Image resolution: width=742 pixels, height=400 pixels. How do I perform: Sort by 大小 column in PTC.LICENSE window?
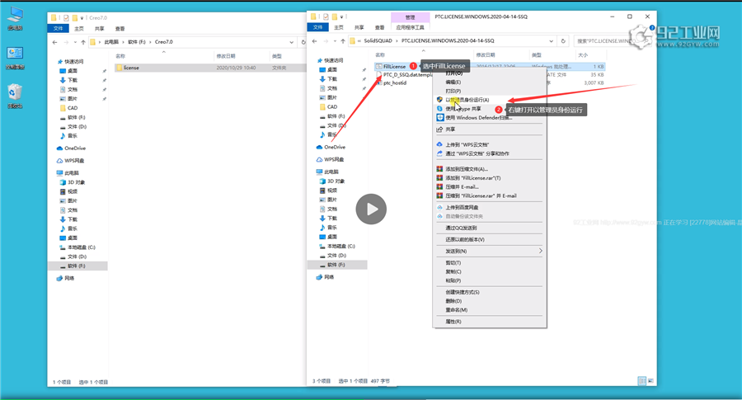point(583,55)
